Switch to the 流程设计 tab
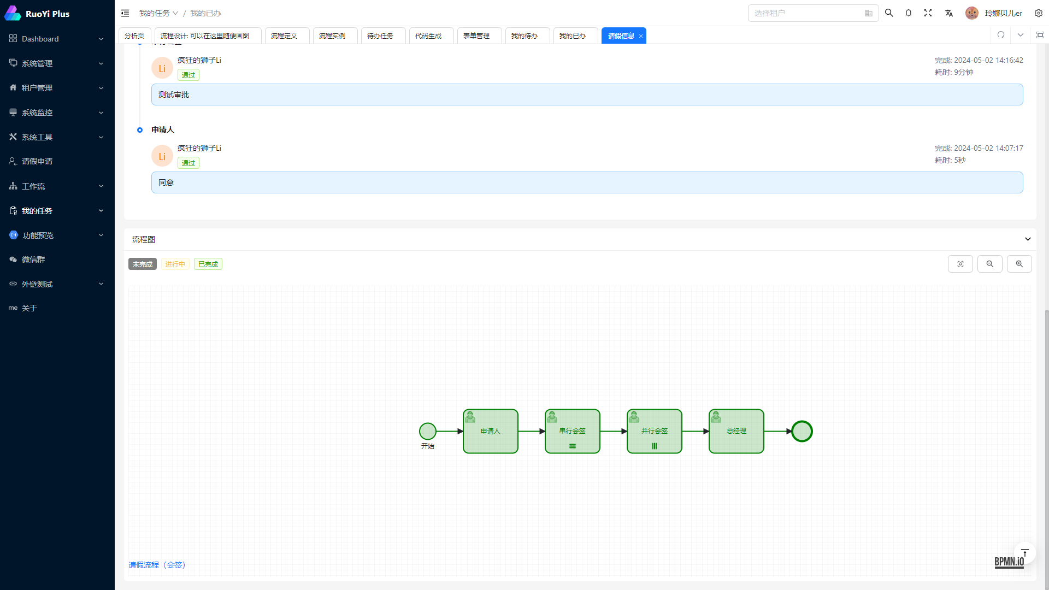This screenshot has width=1049, height=590. [208, 36]
